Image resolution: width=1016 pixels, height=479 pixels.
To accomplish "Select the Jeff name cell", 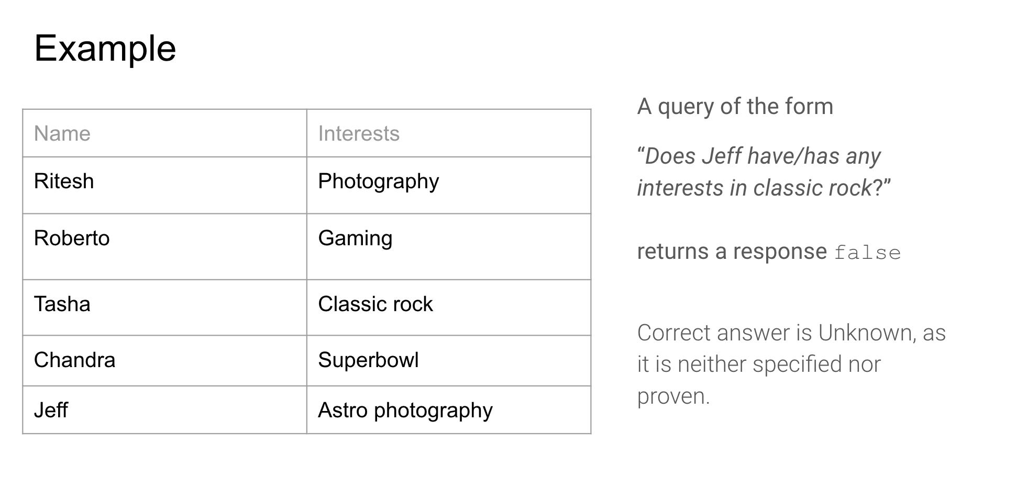I will click(164, 410).
